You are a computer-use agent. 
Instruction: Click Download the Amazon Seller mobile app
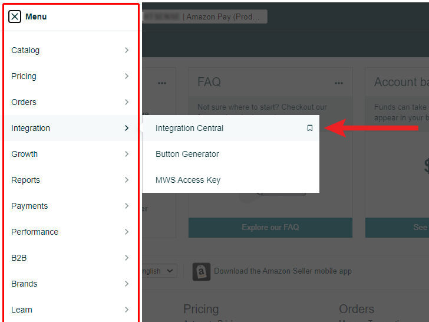(x=283, y=271)
